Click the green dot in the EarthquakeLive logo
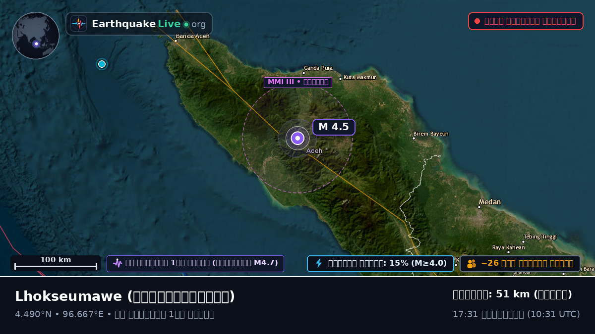This screenshot has height=334, width=595. tap(186, 24)
